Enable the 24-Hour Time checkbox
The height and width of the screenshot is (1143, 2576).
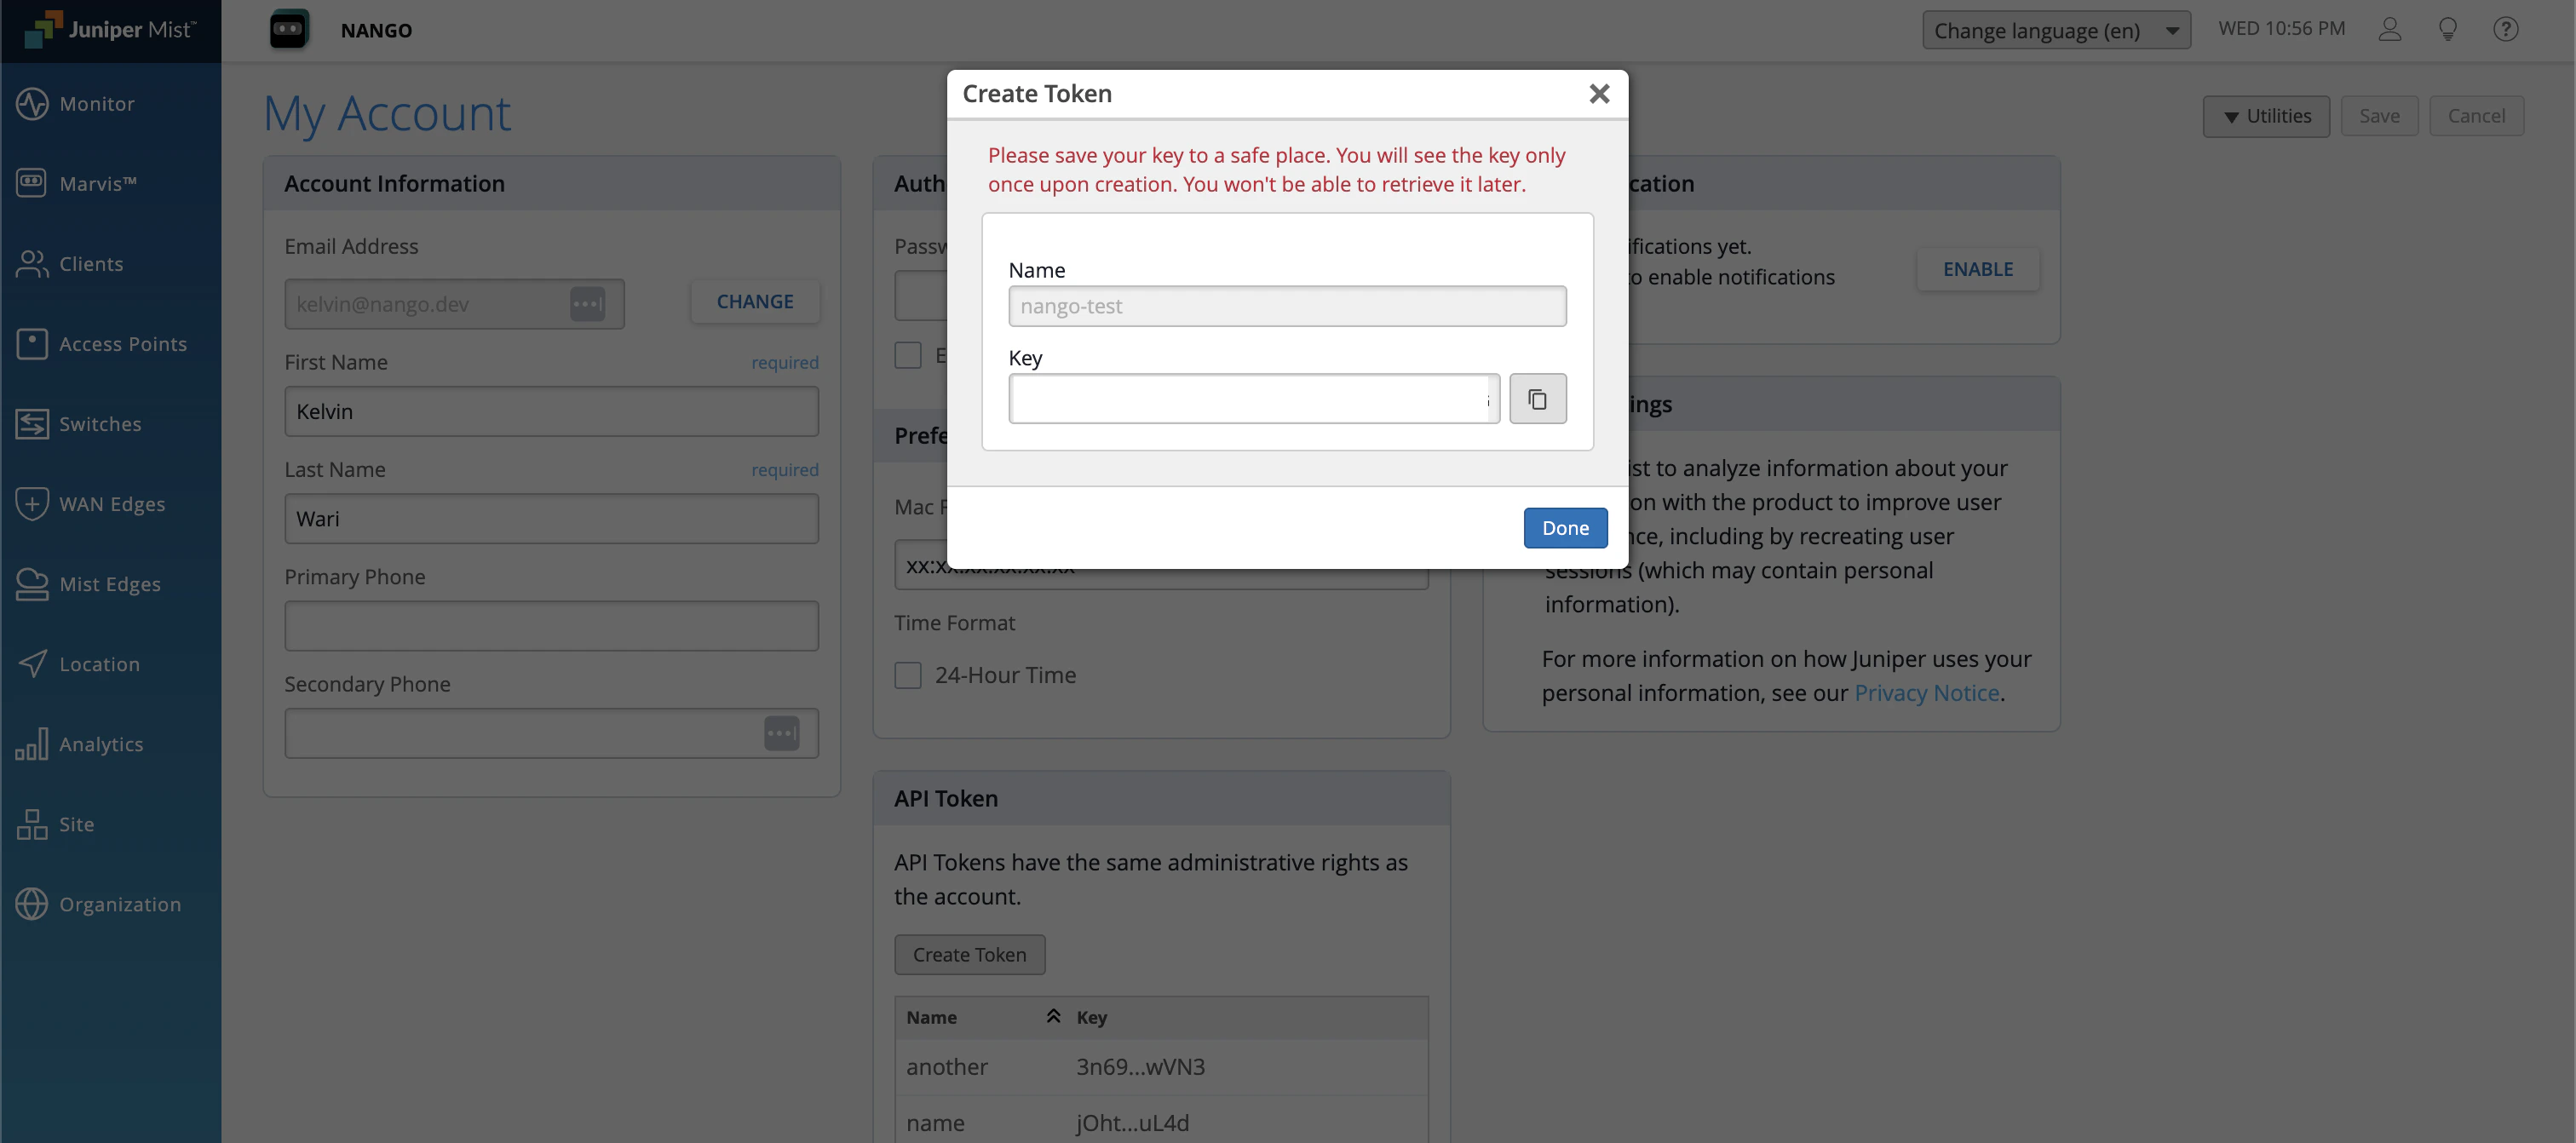point(908,675)
